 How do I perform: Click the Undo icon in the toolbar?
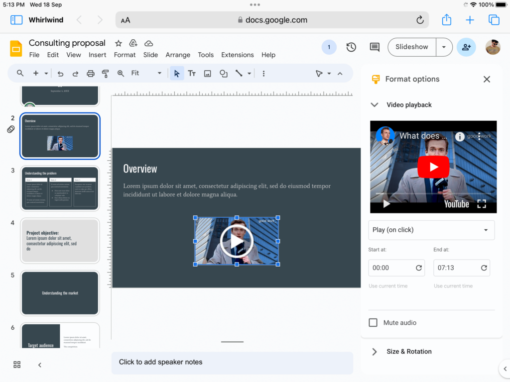click(60, 73)
